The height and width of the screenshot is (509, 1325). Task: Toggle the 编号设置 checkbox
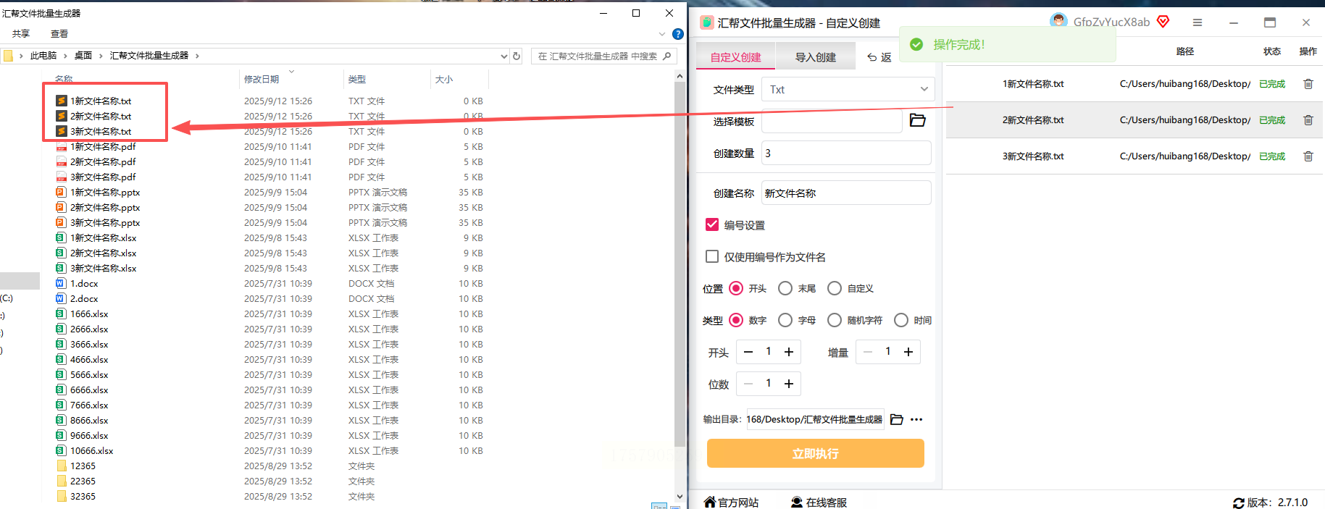(x=712, y=224)
